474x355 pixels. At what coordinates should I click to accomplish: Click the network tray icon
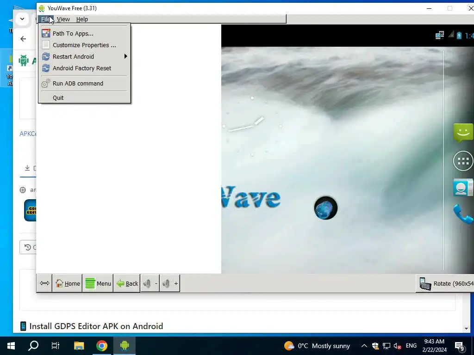click(x=387, y=346)
